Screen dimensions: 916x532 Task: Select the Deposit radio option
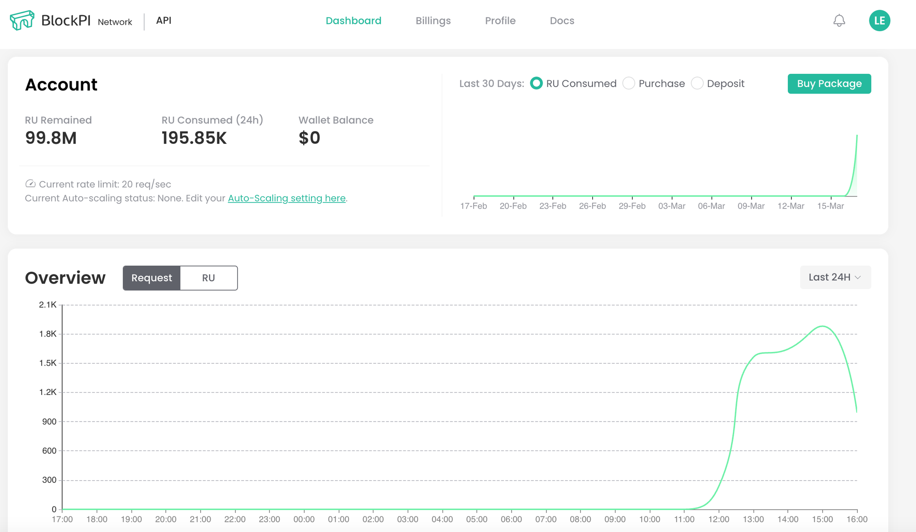697,83
